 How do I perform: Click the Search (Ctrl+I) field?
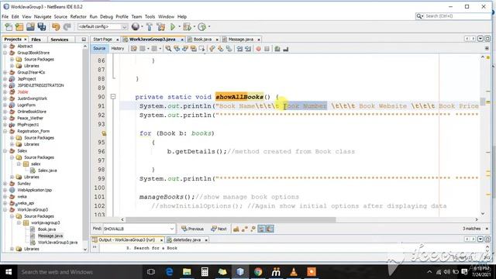(453, 15)
